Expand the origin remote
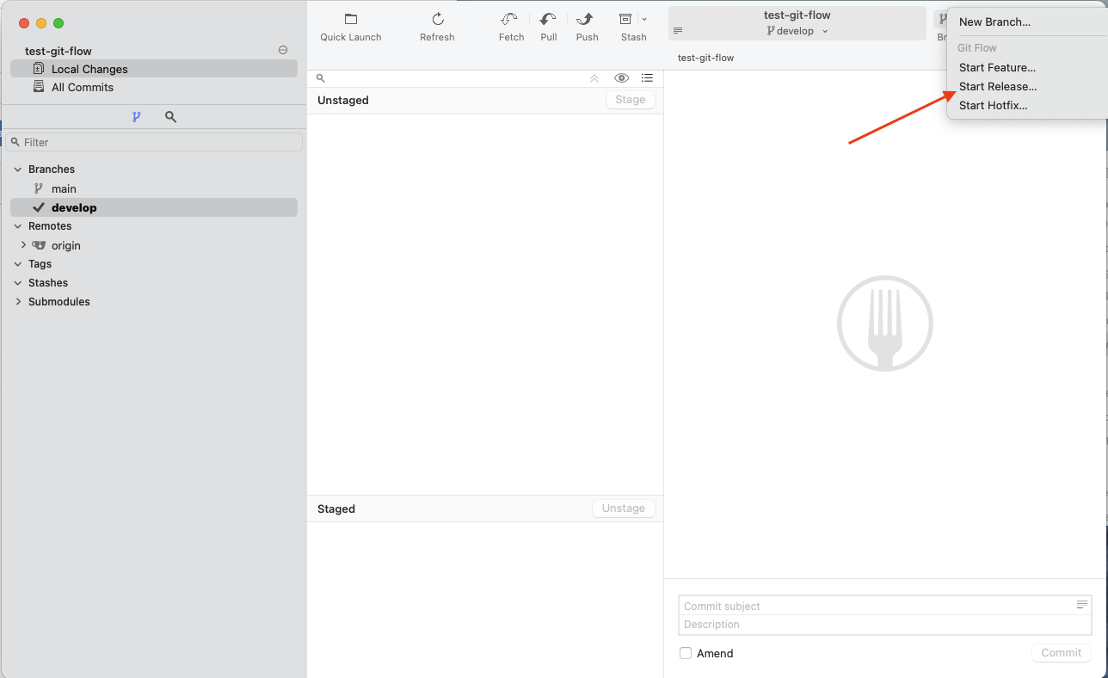The height and width of the screenshot is (678, 1108). click(x=24, y=245)
